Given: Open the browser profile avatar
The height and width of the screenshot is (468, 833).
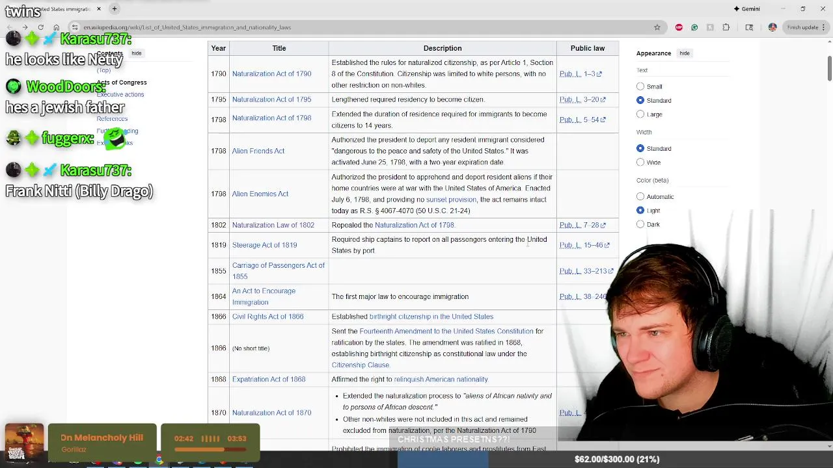Looking at the screenshot, I should (772, 27).
